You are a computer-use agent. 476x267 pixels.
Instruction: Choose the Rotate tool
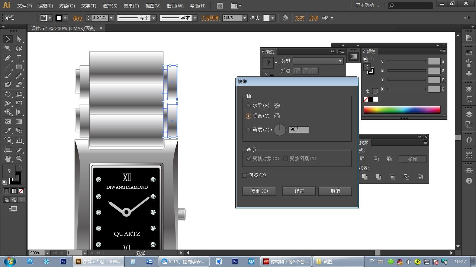point(8,94)
